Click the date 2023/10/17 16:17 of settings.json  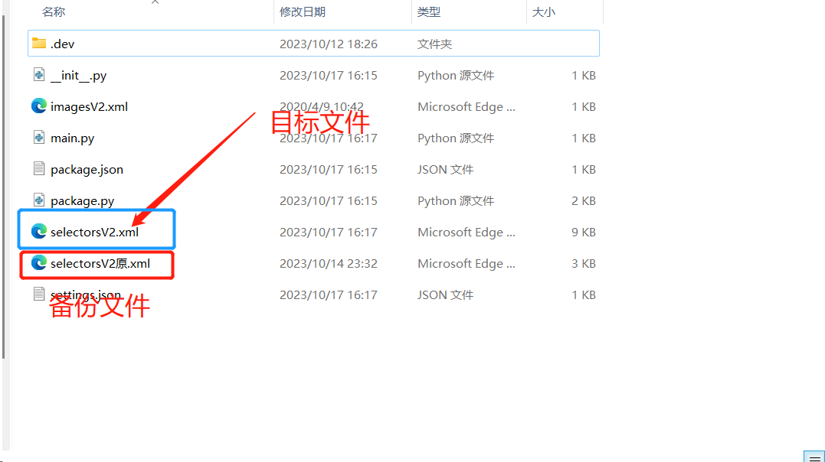[x=329, y=294]
